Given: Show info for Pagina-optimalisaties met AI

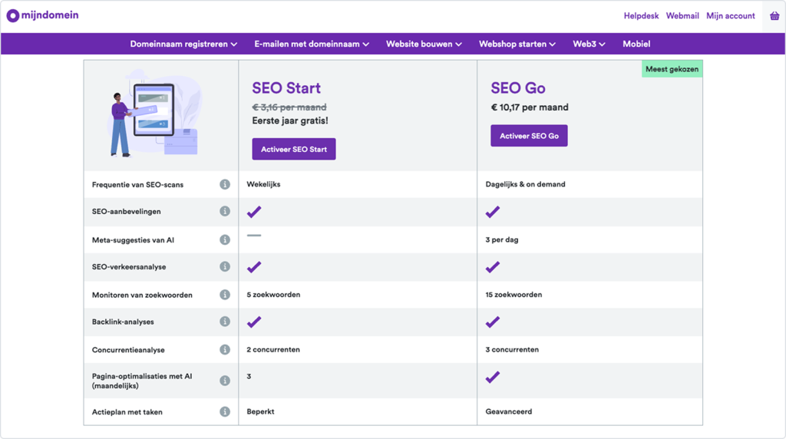Looking at the screenshot, I should point(225,381).
